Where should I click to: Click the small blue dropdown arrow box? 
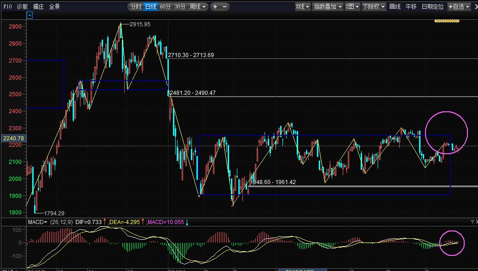pos(30,15)
